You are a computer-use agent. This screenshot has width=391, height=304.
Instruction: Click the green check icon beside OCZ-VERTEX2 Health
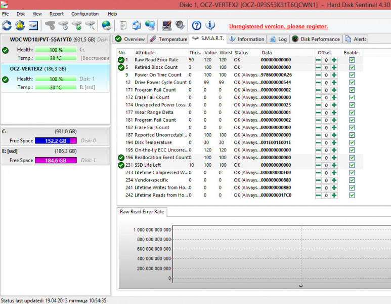(5, 80)
